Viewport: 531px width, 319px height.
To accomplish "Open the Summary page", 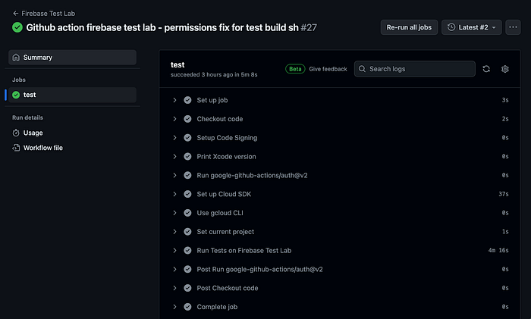I will pyautogui.click(x=38, y=58).
